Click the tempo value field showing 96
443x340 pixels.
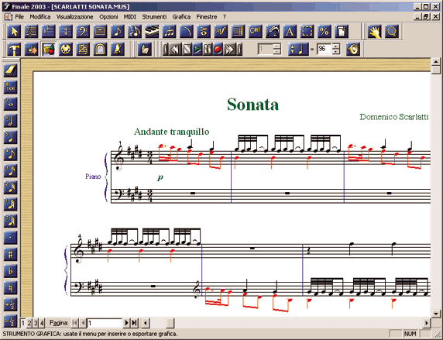click(324, 49)
